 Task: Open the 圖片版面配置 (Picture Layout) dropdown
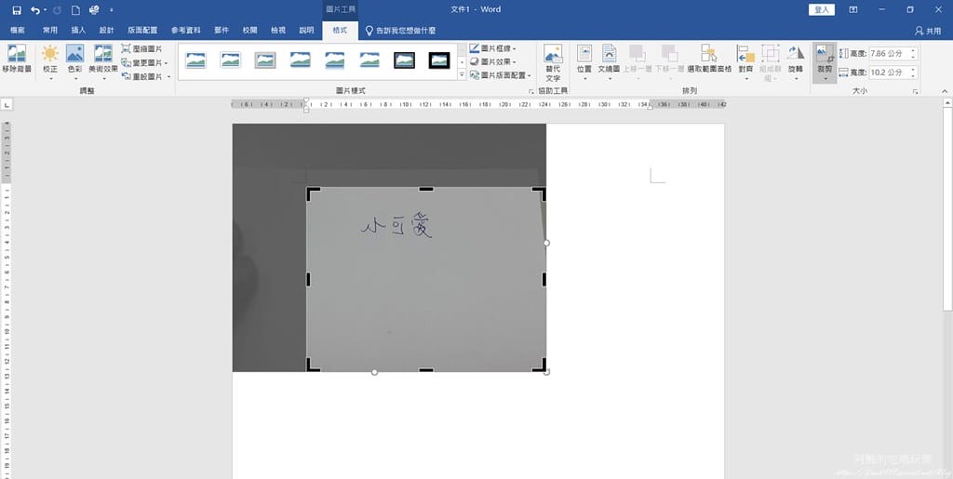pos(500,75)
